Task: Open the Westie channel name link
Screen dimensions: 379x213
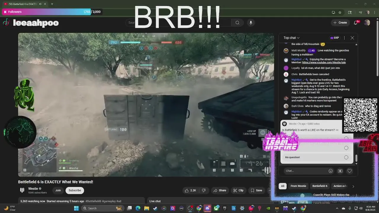Action: (x=33, y=189)
